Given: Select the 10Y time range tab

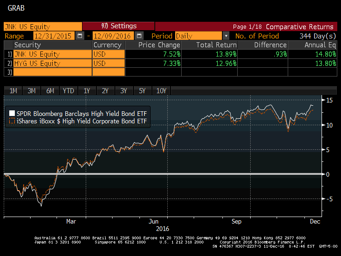Looking at the screenshot, I should (x=161, y=90).
